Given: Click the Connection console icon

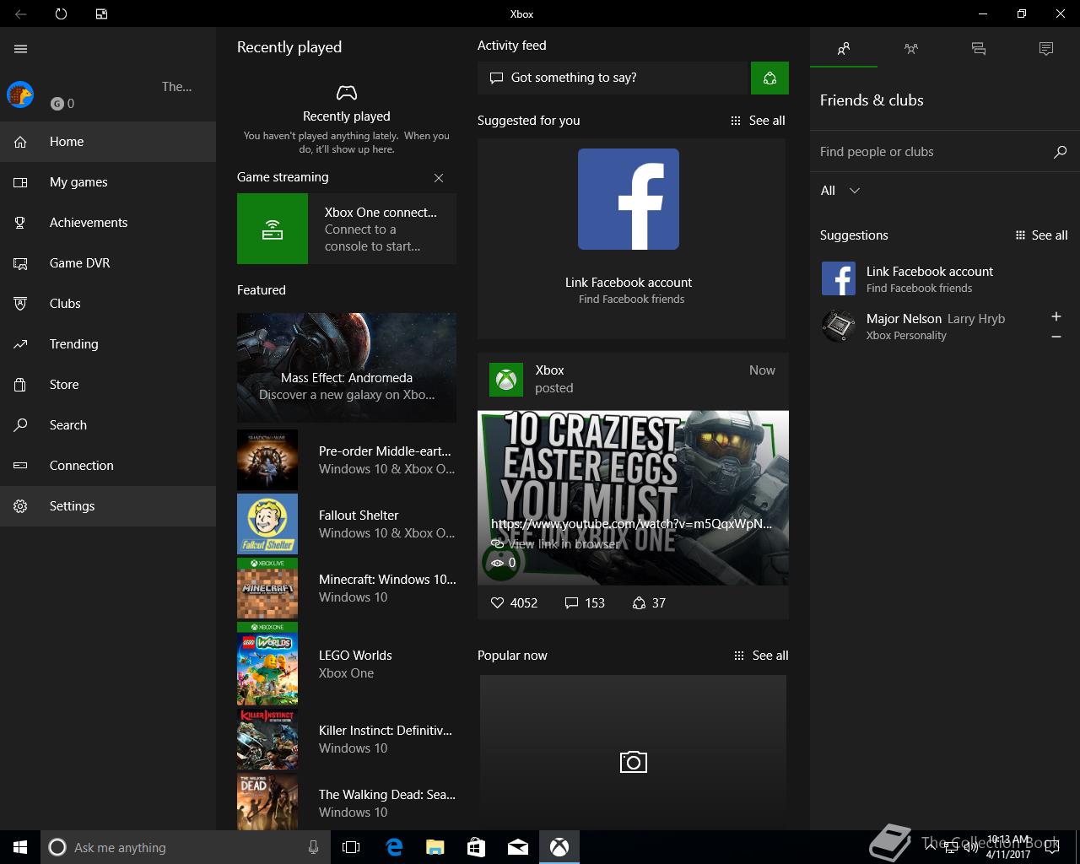Looking at the screenshot, I should [21, 466].
